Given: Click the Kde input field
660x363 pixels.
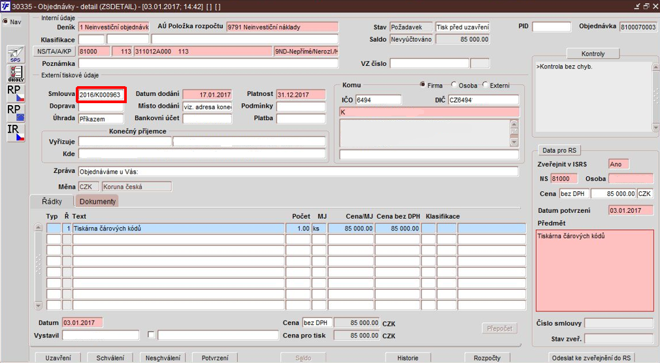Looking at the screenshot, I should tap(202, 154).
